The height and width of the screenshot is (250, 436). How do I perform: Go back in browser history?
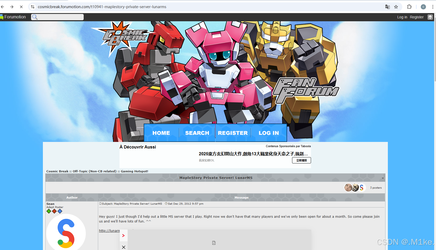[x=3, y=7]
